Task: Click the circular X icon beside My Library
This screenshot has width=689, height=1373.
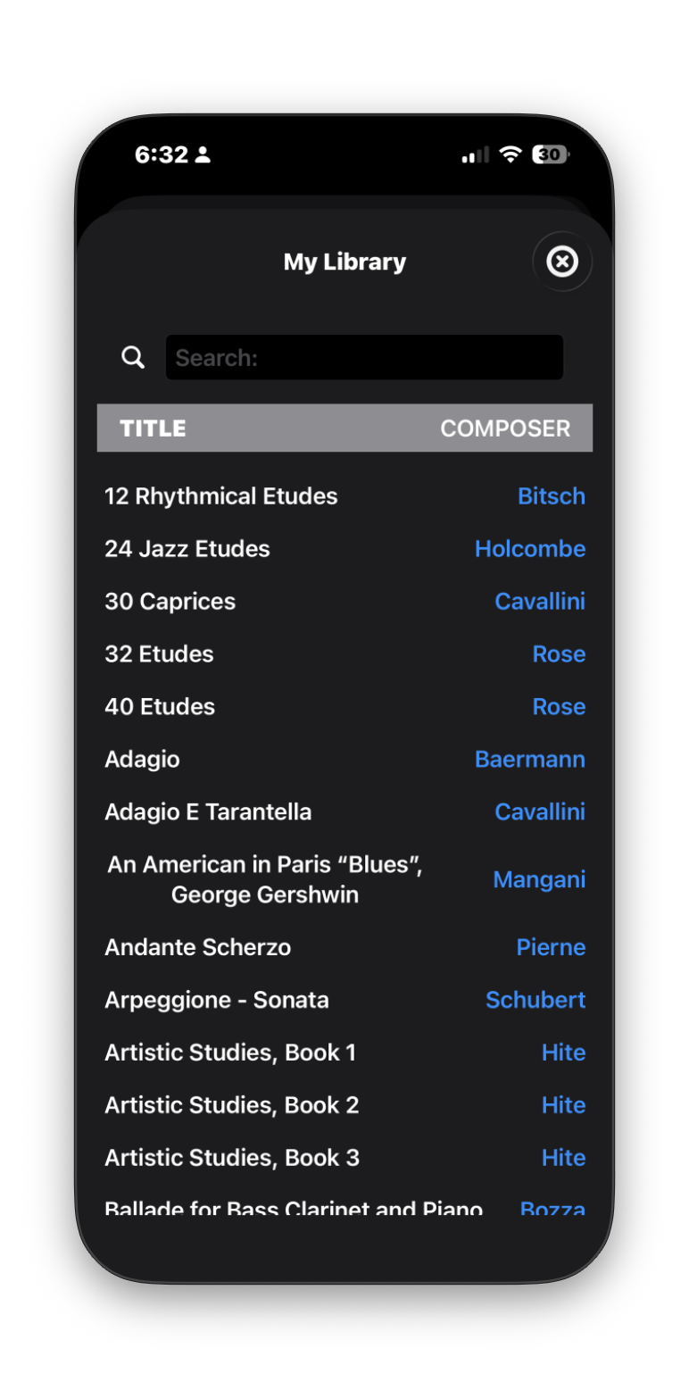Action: 562,262
